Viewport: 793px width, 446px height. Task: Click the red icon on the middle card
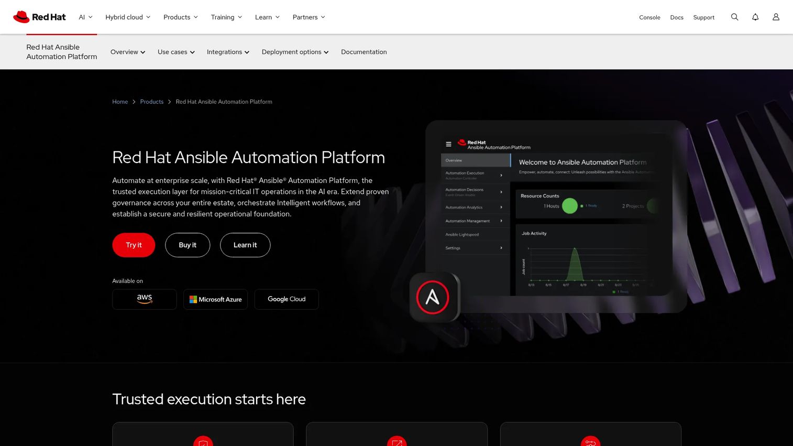click(x=397, y=441)
